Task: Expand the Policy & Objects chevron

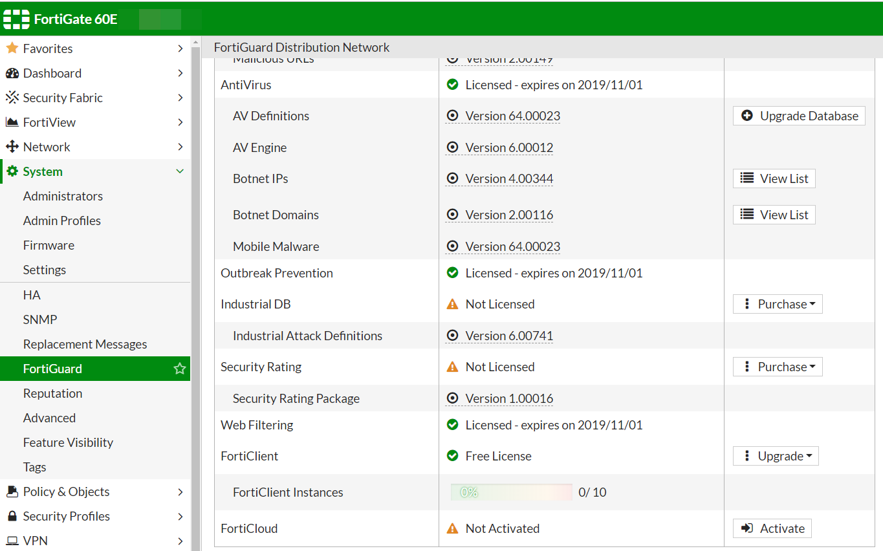Action: [180, 492]
